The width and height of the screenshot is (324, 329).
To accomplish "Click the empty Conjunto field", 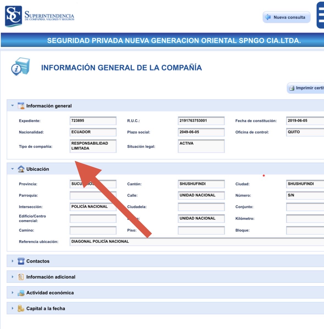I will point(305,207).
